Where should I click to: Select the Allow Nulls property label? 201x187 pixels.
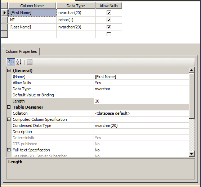point(53,83)
